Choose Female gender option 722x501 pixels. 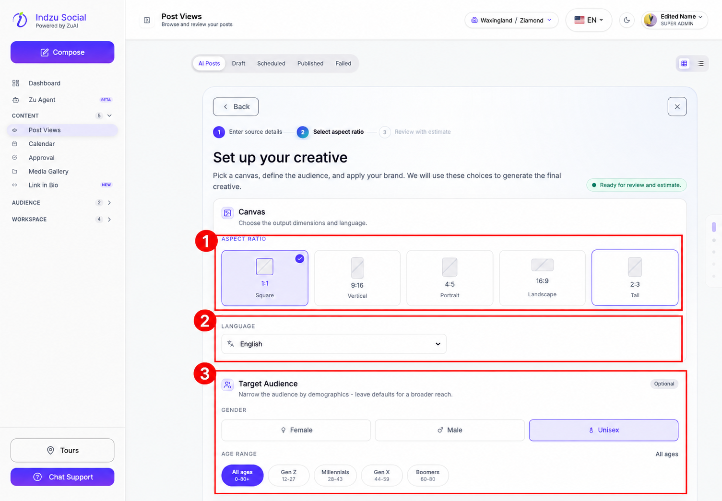pyautogui.click(x=296, y=430)
